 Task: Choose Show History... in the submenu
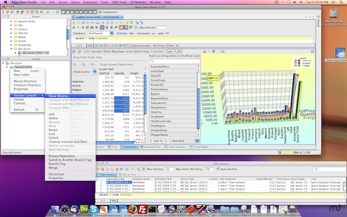point(71,96)
